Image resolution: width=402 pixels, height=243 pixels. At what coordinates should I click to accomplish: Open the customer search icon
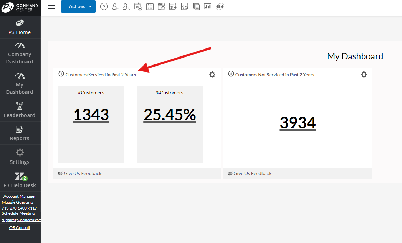pyautogui.click(x=126, y=7)
